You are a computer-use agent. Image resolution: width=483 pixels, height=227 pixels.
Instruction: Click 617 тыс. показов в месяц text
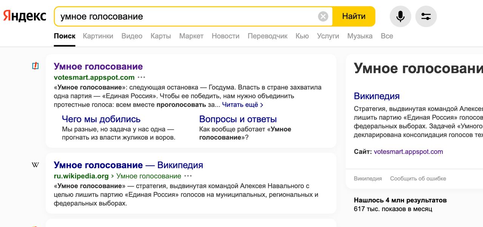(x=393, y=209)
